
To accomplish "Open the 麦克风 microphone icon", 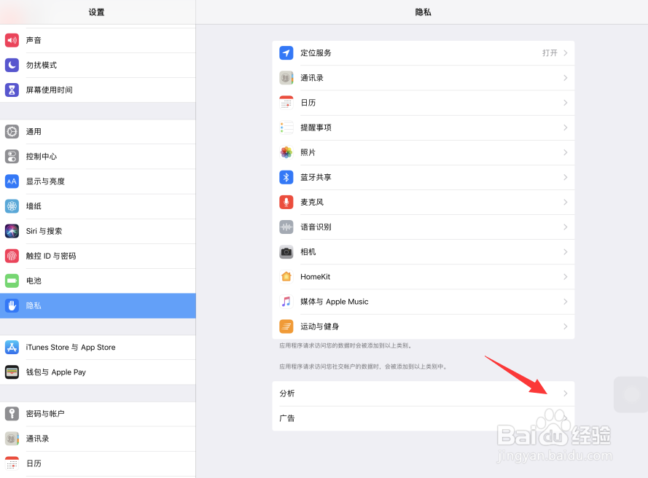I will (x=286, y=202).
